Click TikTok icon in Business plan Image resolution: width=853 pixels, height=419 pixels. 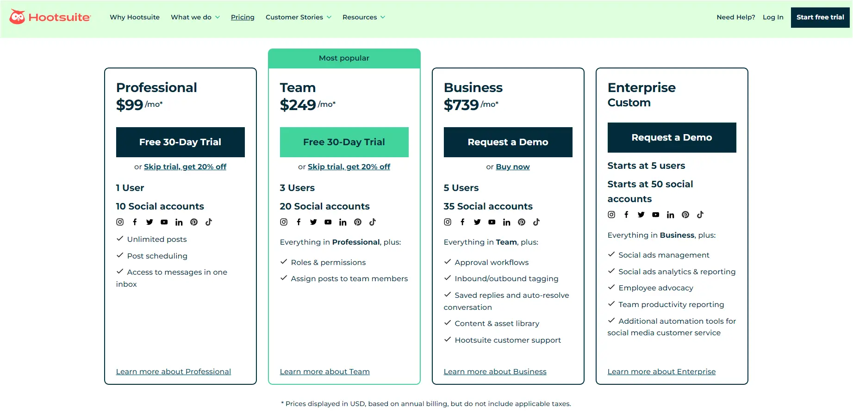pyautogui.click(x=536, y=222)
